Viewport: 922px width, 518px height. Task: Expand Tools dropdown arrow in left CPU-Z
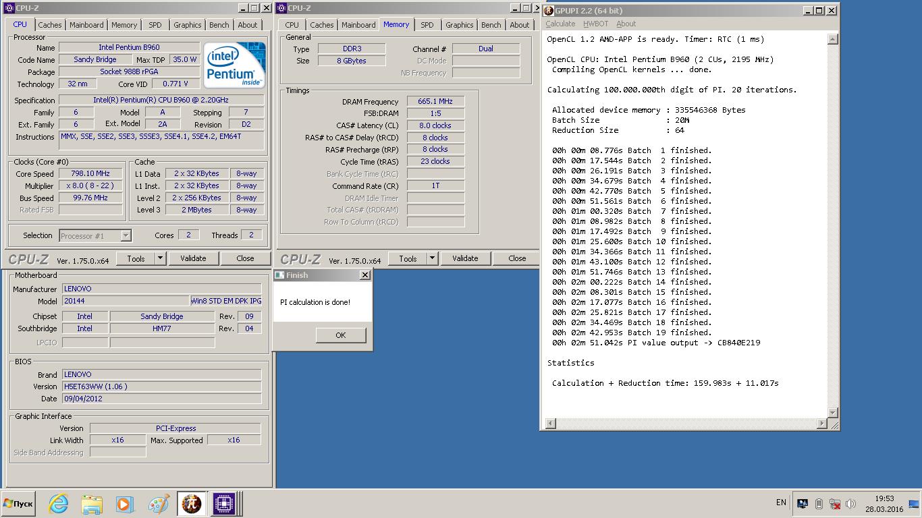pyautogui.click(x=160, y=258)
